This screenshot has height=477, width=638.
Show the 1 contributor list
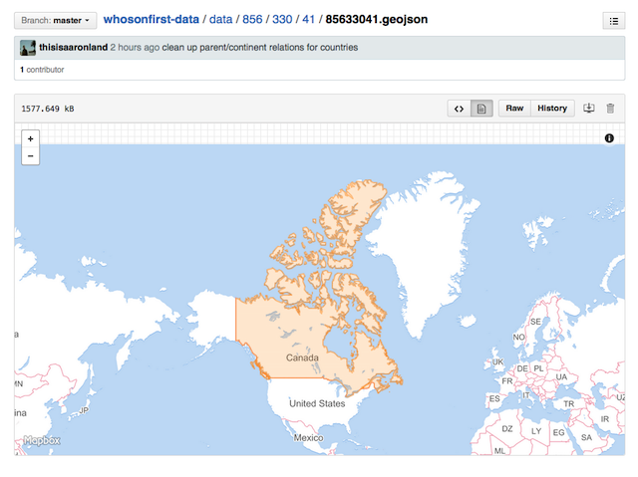coord(42,70)
